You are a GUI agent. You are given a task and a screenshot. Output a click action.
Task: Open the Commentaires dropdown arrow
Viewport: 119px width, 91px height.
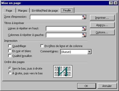(90, 52)
